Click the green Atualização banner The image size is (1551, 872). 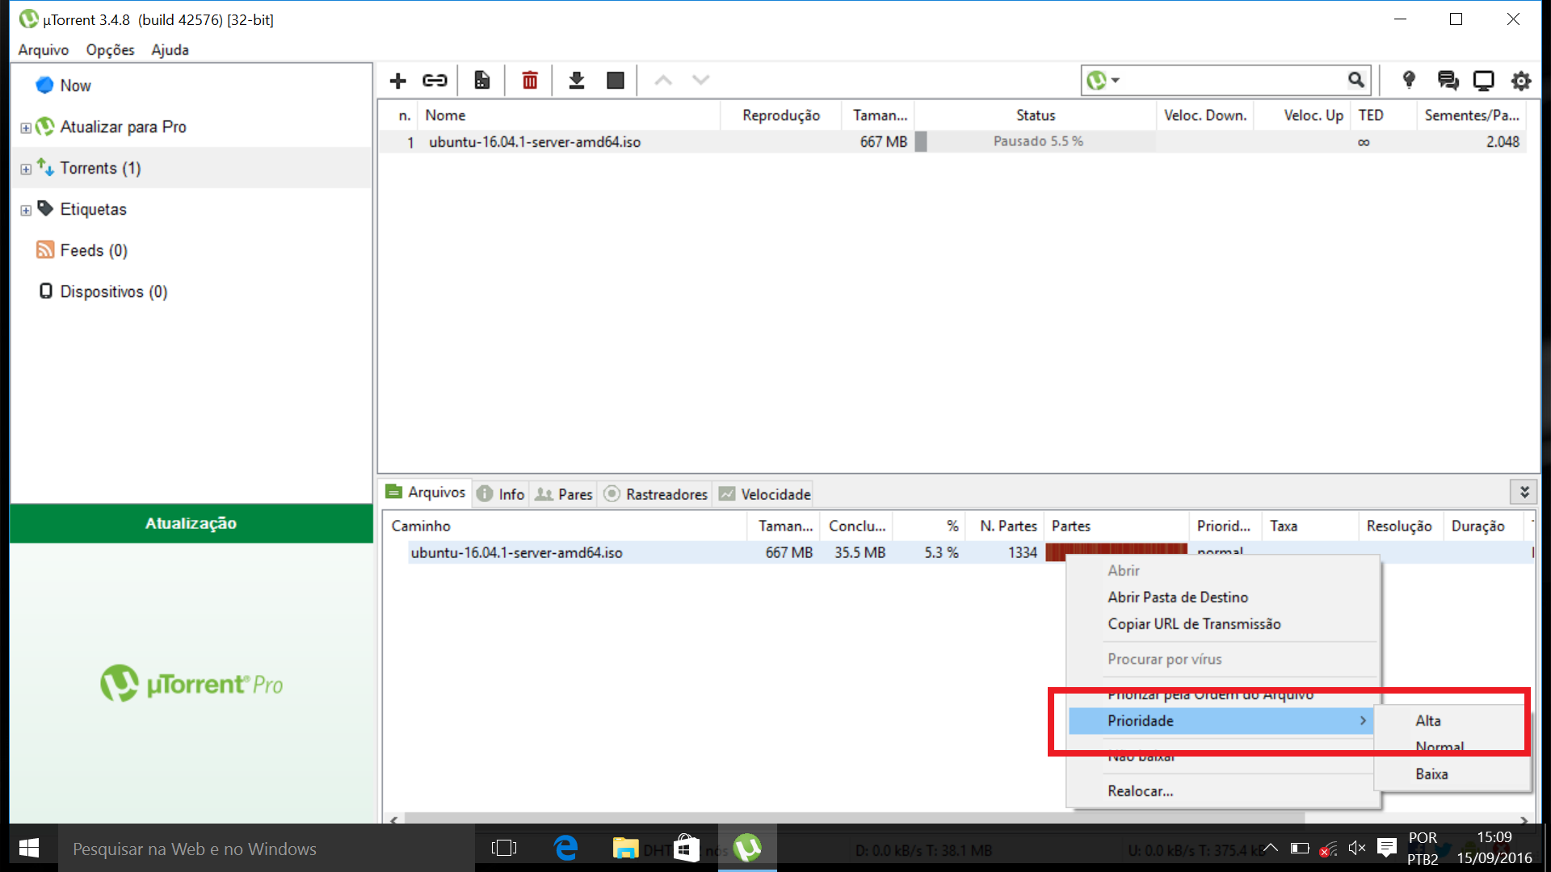coord(191,523)
